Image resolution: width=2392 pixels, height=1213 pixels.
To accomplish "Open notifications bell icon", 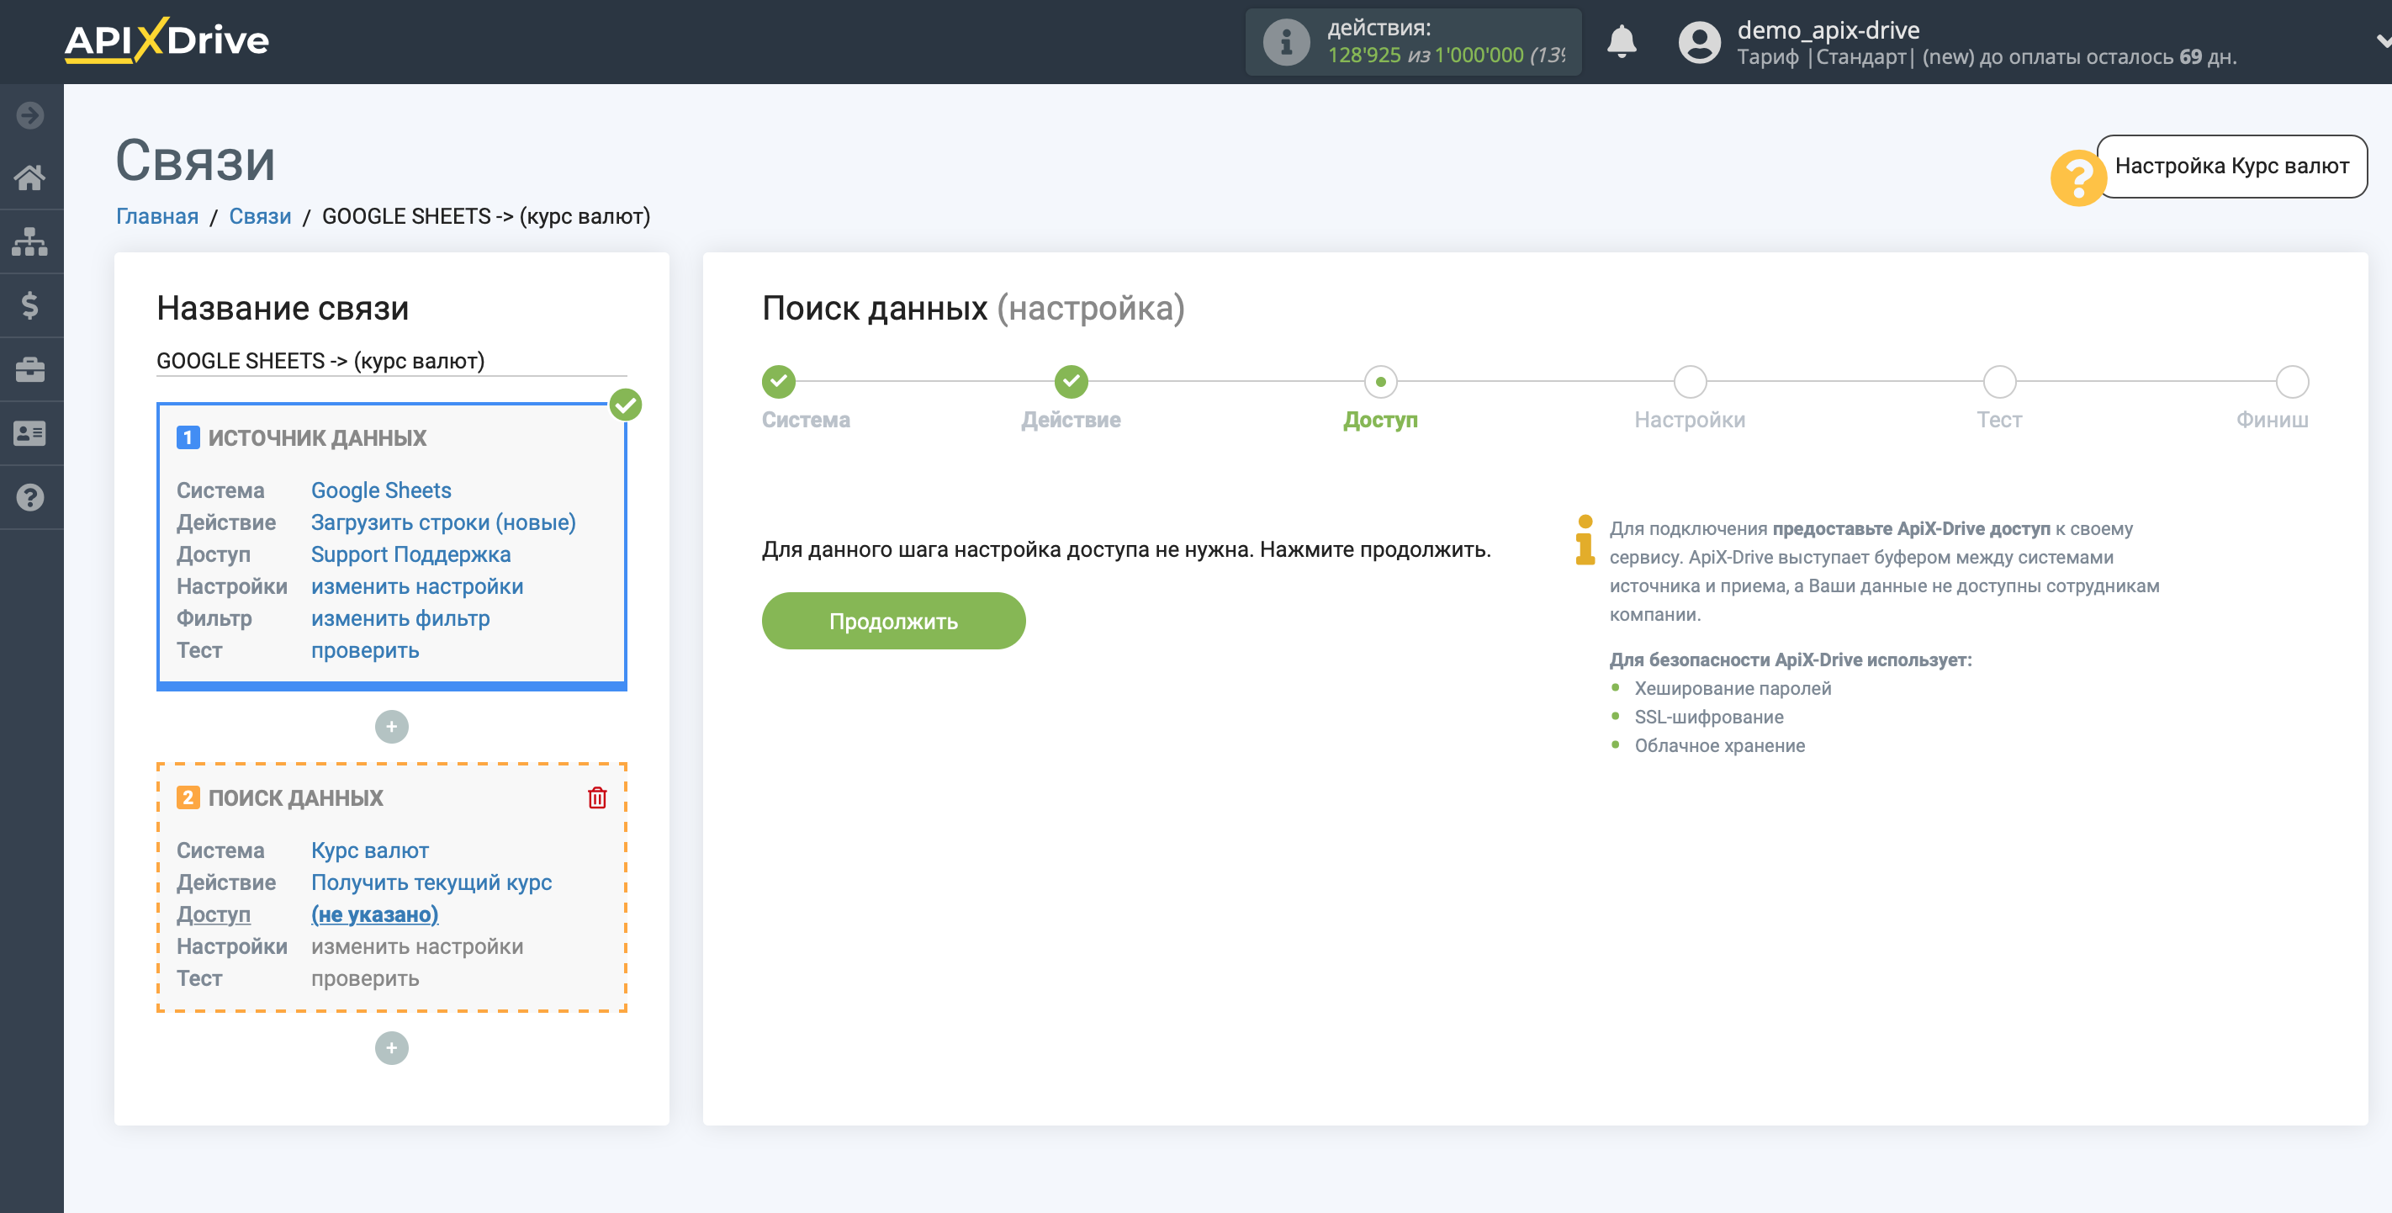I will point(1622,42).
